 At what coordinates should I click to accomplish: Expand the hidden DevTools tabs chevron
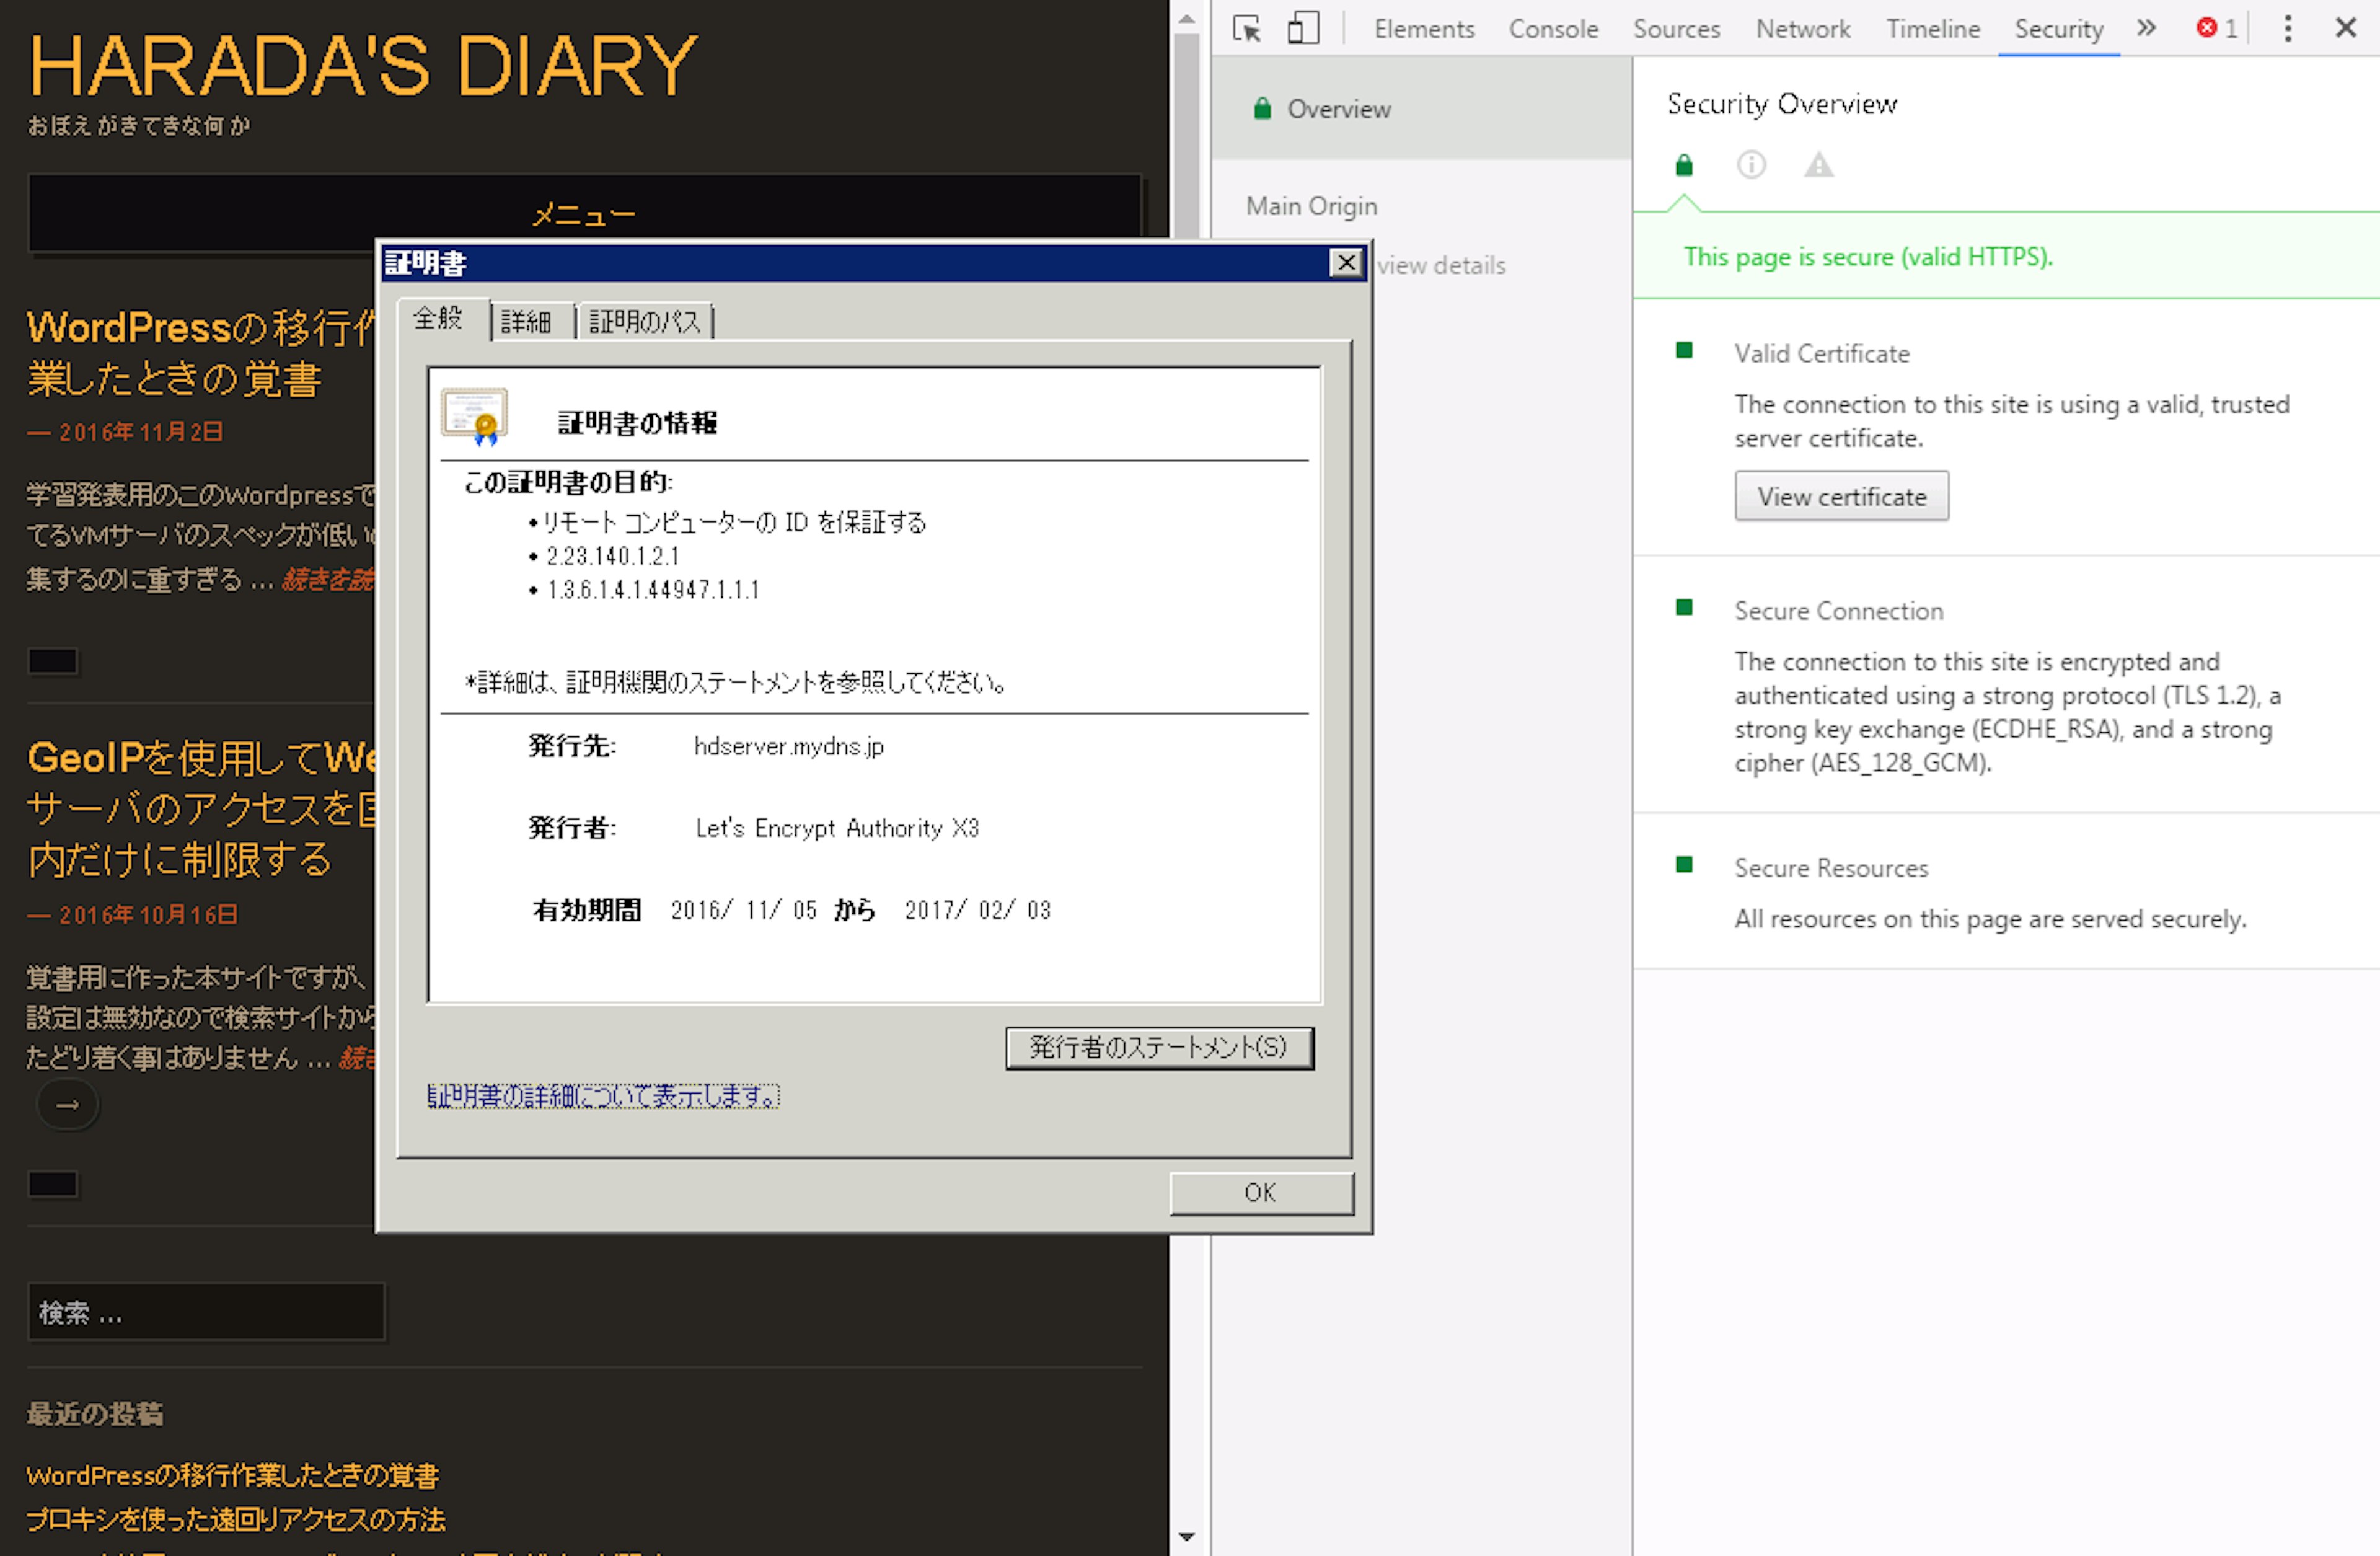point(2146,28)
